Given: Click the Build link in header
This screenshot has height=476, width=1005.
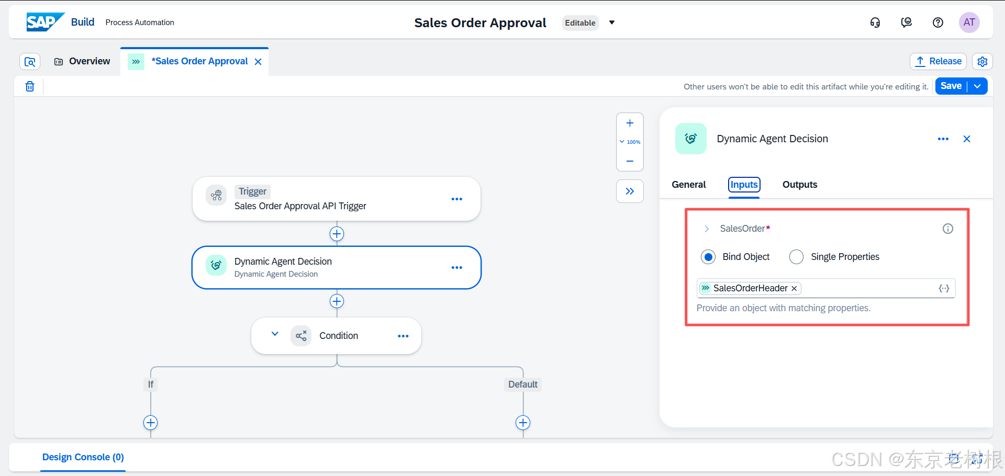Looking at the screenshot, I should (83, 22).
